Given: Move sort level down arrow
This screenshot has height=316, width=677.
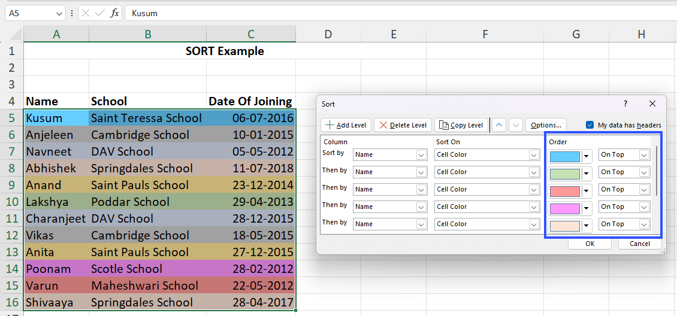Looking at the screenshot, I should [x=515, y=125].
